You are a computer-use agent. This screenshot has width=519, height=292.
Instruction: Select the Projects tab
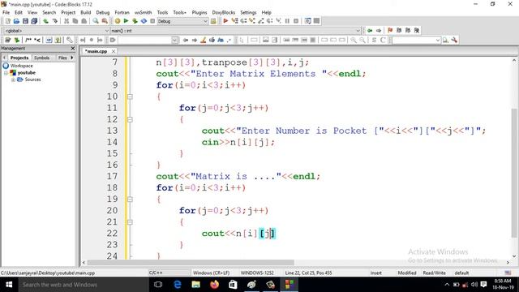(19, 58)
